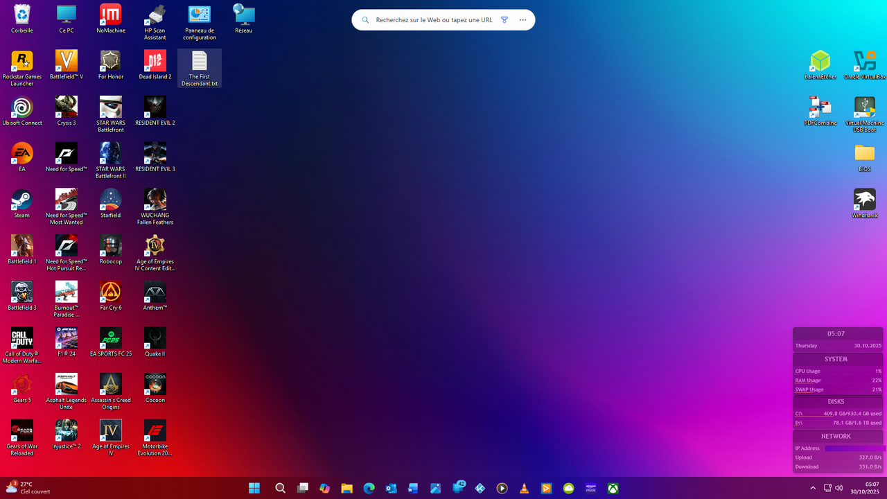Select the Crysis 3 shortcut
Viewport: 887px width, 499px height.
(x=67, y=112)
